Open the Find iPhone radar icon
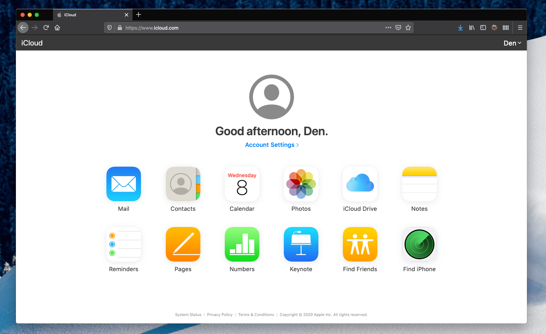 419,244
